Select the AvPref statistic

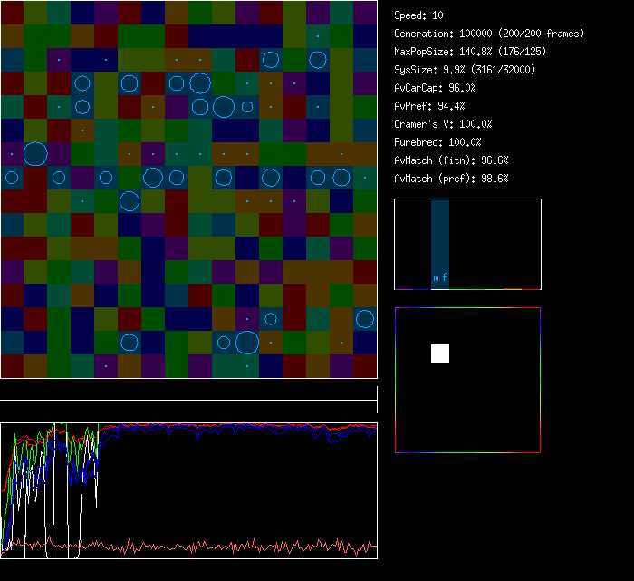tap(430, 106)
